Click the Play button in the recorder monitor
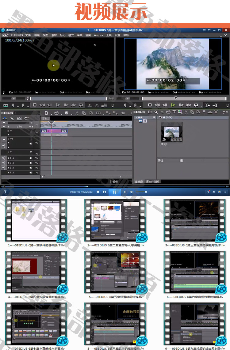The height and width of the screenshot is (350, 230). point(173,105)
